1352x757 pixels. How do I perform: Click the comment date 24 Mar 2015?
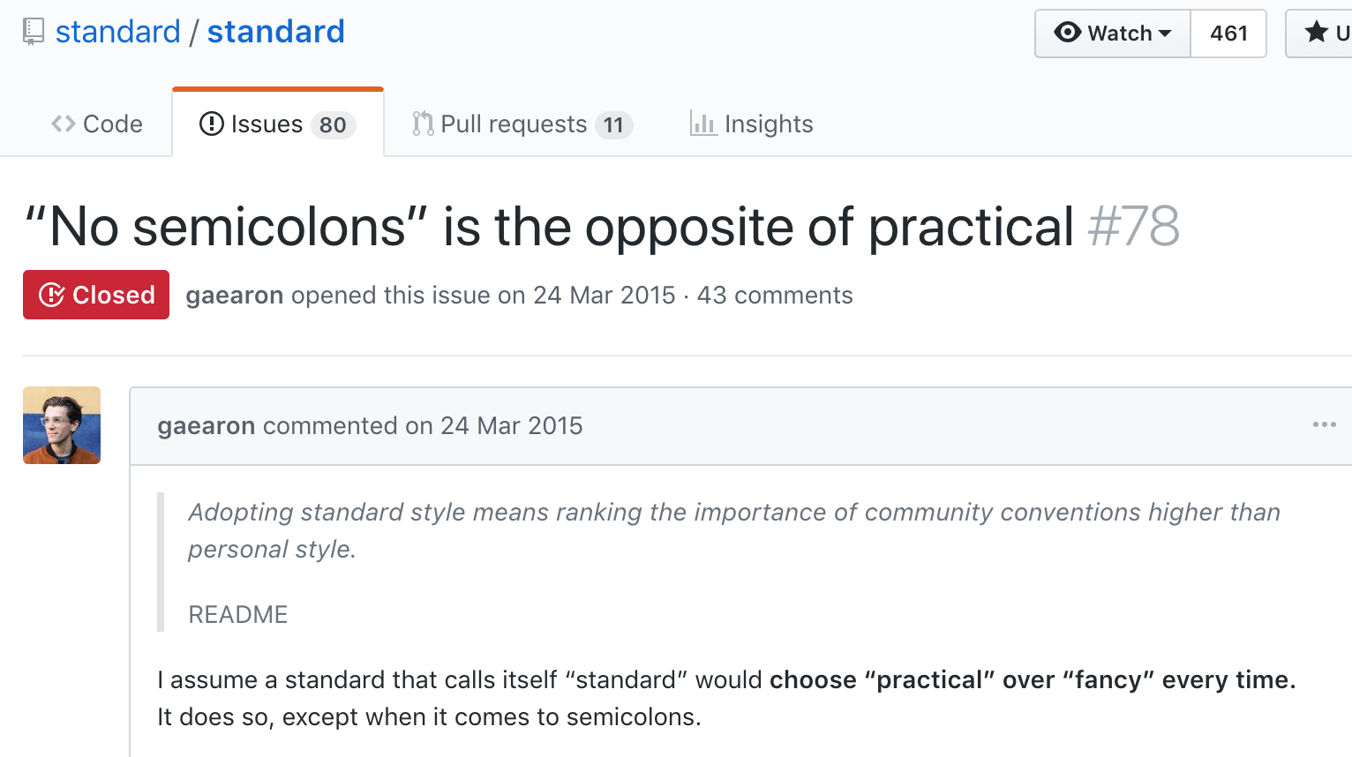click(512, 426)
